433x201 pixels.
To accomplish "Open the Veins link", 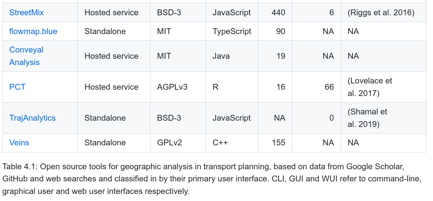I will [x=19, y=143].
